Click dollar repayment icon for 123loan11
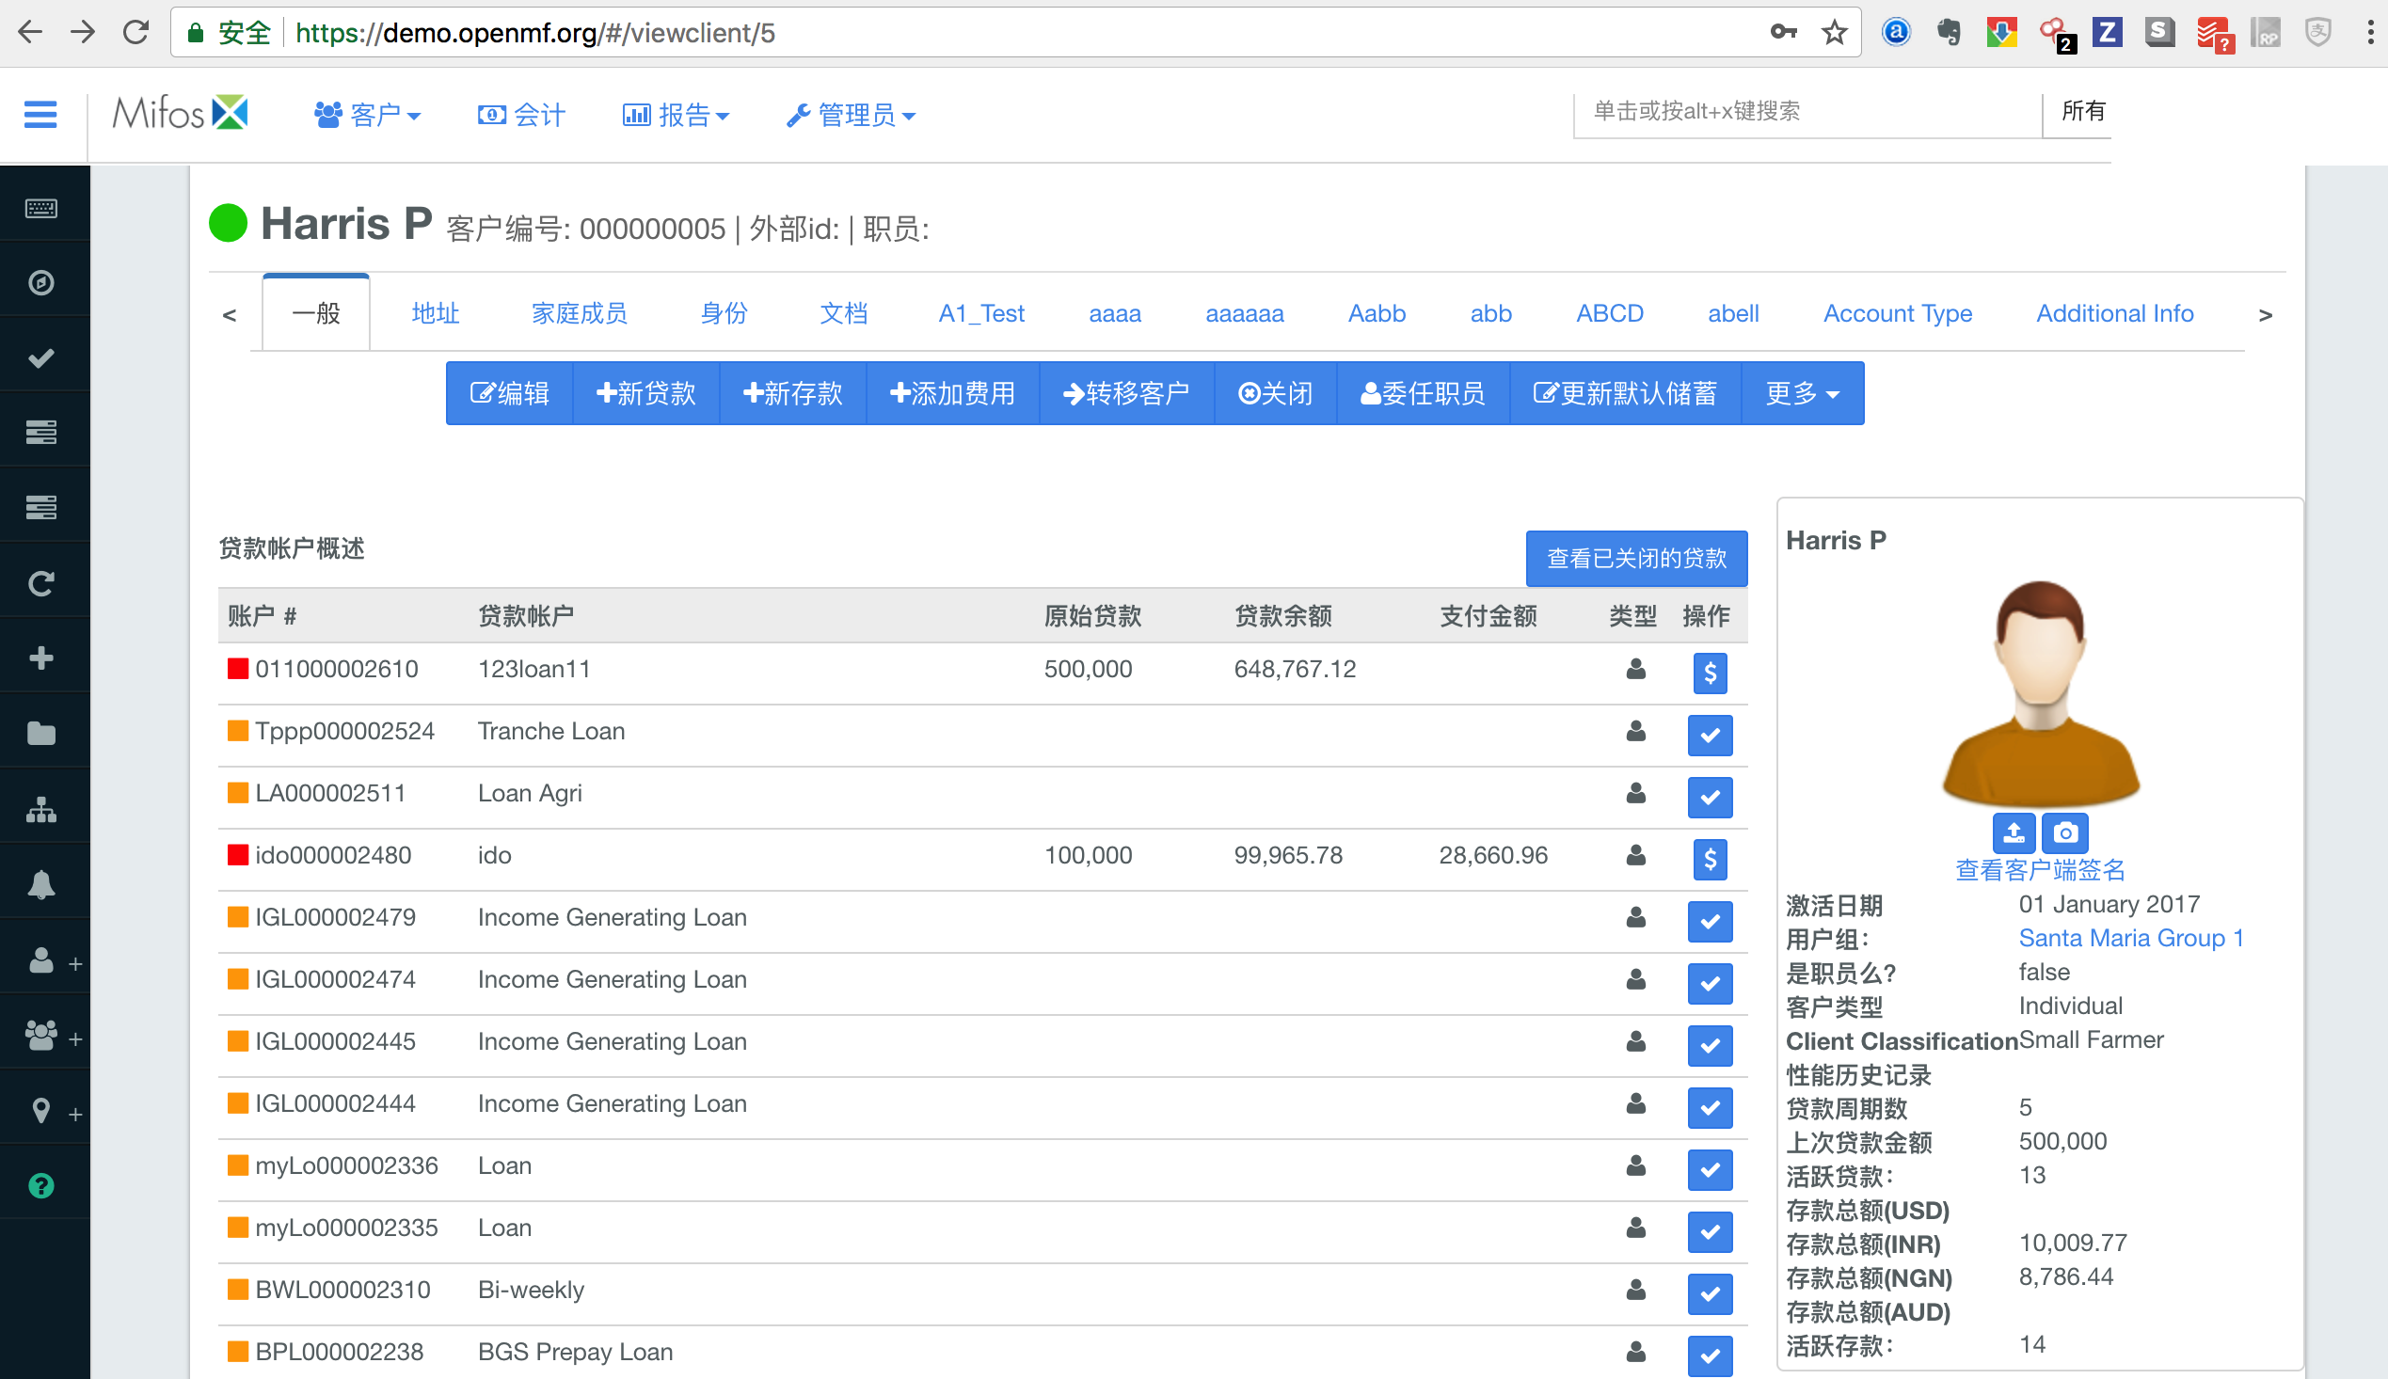2388x1379 pixels. tap(1710, 673)
